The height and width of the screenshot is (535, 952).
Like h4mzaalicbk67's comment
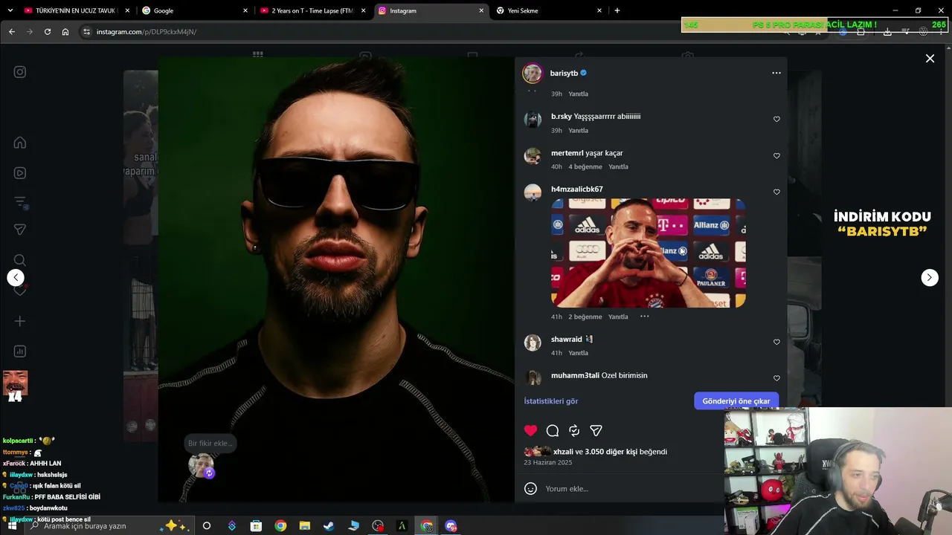tap(776, 192)
